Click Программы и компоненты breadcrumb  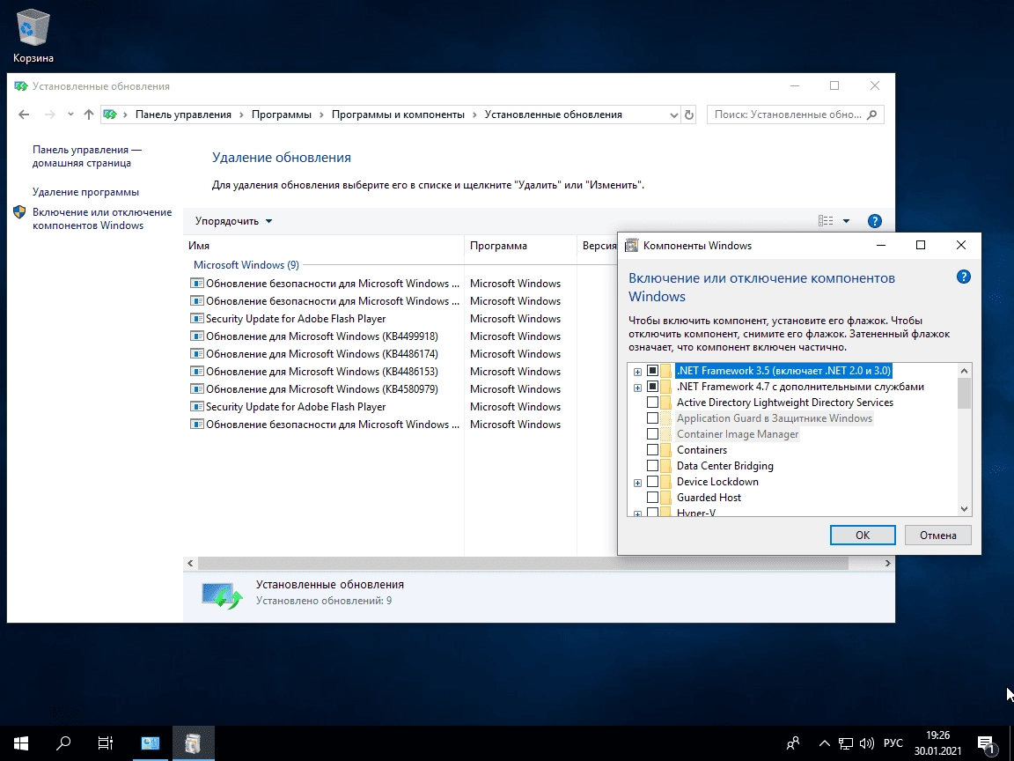coord(398,115)
